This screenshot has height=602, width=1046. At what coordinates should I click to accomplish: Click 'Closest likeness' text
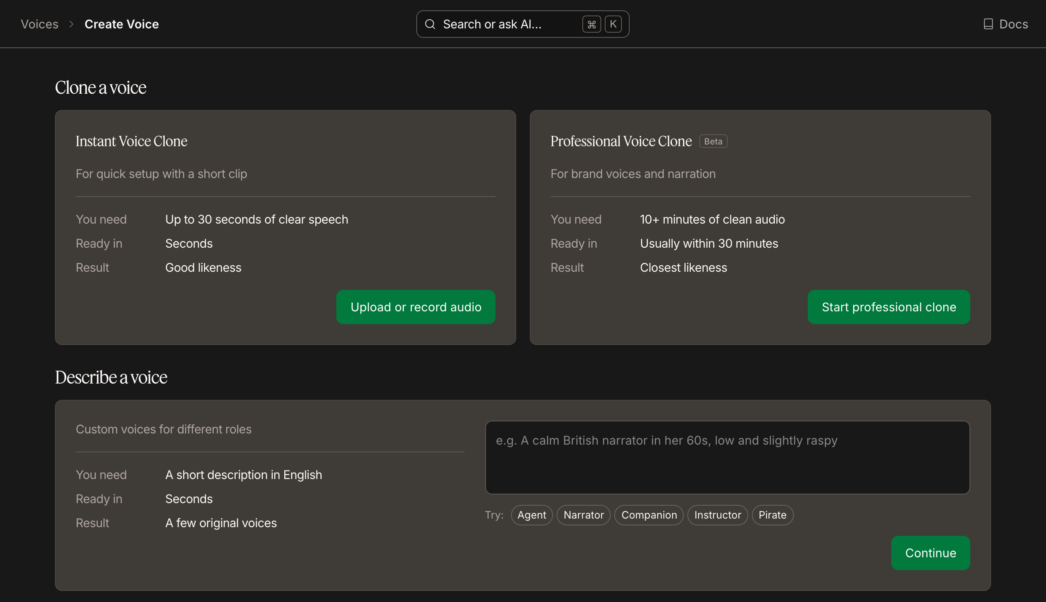[683, 267]
